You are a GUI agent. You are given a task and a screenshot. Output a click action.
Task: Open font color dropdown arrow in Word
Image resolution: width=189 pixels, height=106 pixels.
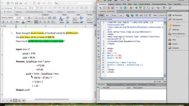point(26,22)
